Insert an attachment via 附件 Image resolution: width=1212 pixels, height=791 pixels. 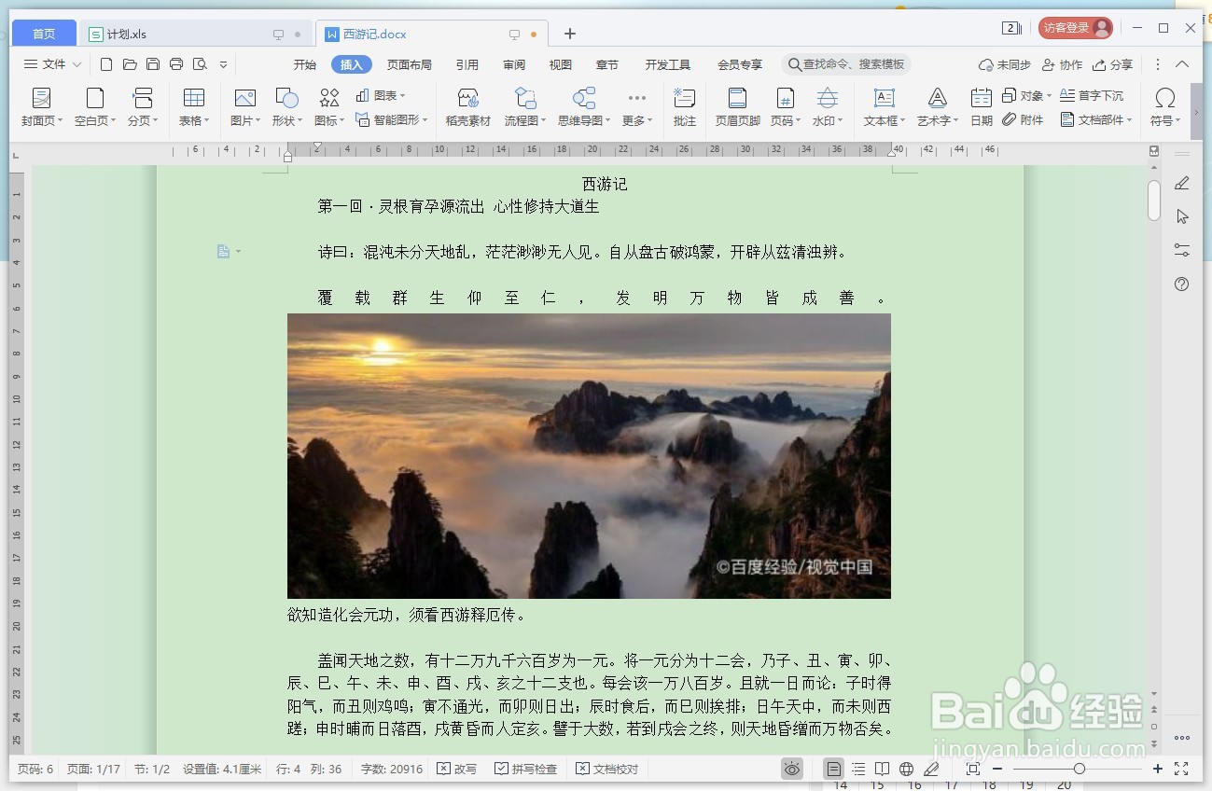1023,119
